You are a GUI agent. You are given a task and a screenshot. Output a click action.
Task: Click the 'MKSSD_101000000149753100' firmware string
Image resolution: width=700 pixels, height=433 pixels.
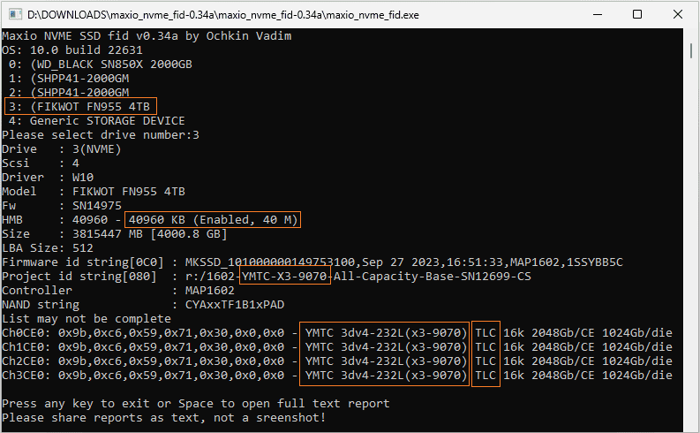(270, 262)
